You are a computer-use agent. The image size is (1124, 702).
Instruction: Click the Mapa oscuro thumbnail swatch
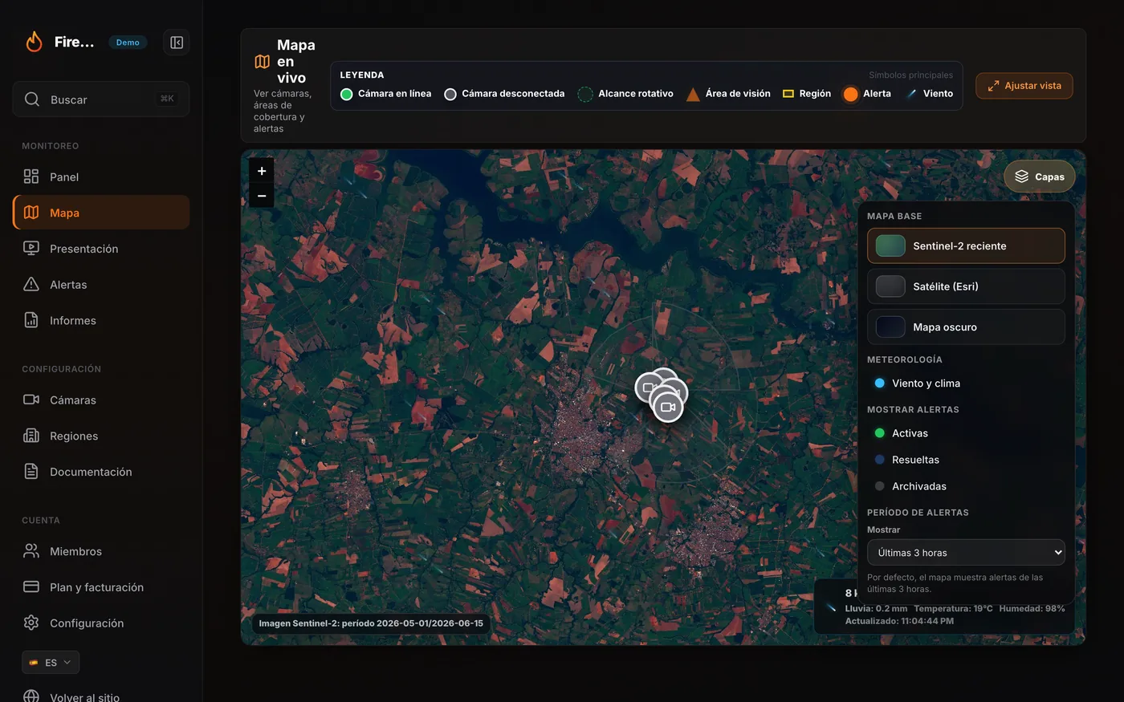click(x=890, y=327)
